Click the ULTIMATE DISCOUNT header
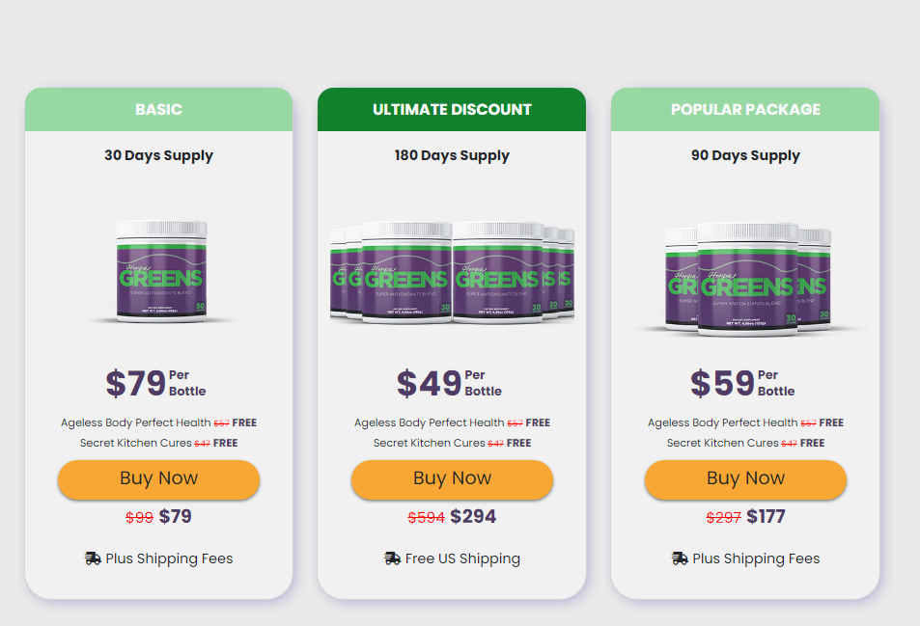920x626 pixels. click(452, 110)
